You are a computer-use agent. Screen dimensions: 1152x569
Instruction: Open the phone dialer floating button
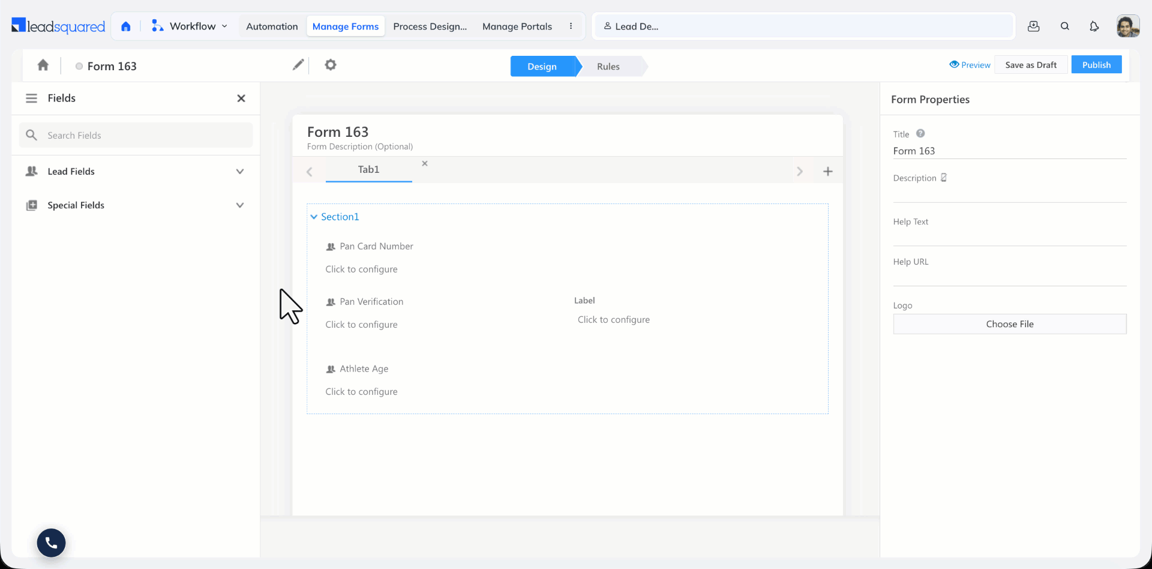(x=51, y=543)
